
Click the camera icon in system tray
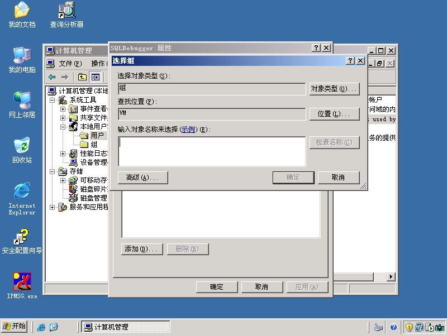tap(441, 327)
